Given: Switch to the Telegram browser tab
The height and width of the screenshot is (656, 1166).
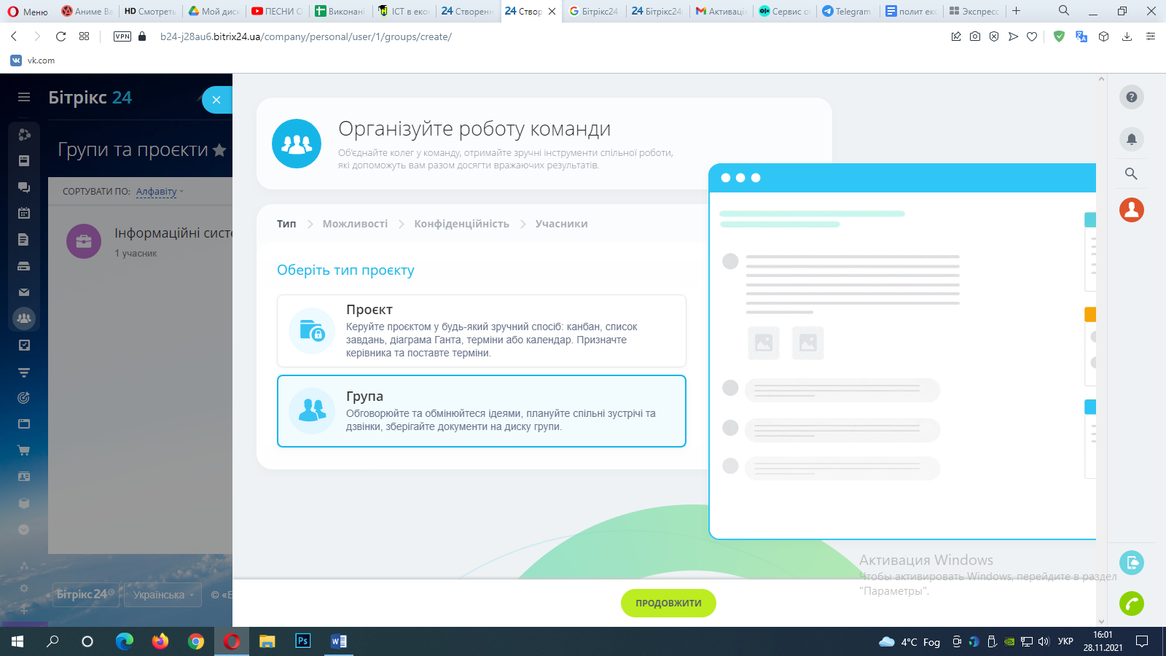Looking at the screenshot, I should click(x=847, y=11).
